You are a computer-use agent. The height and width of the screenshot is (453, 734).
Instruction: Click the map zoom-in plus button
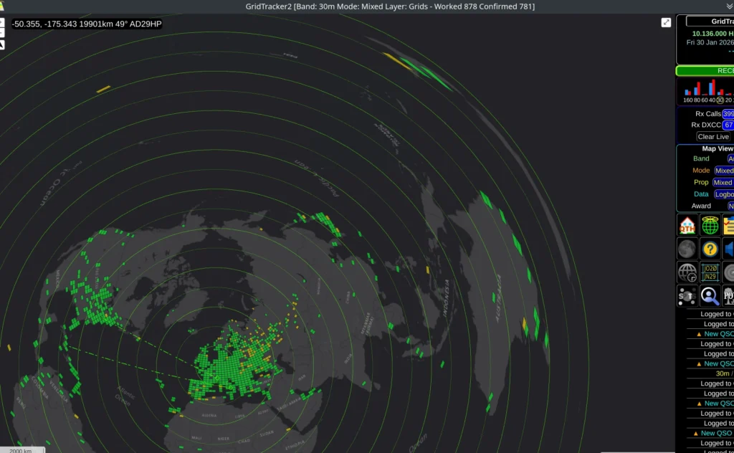click(x=1, y=22)
